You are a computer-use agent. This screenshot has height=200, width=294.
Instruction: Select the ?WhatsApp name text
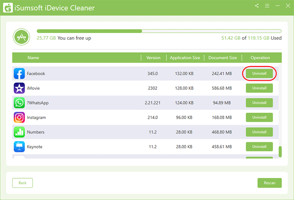[38, 103]
